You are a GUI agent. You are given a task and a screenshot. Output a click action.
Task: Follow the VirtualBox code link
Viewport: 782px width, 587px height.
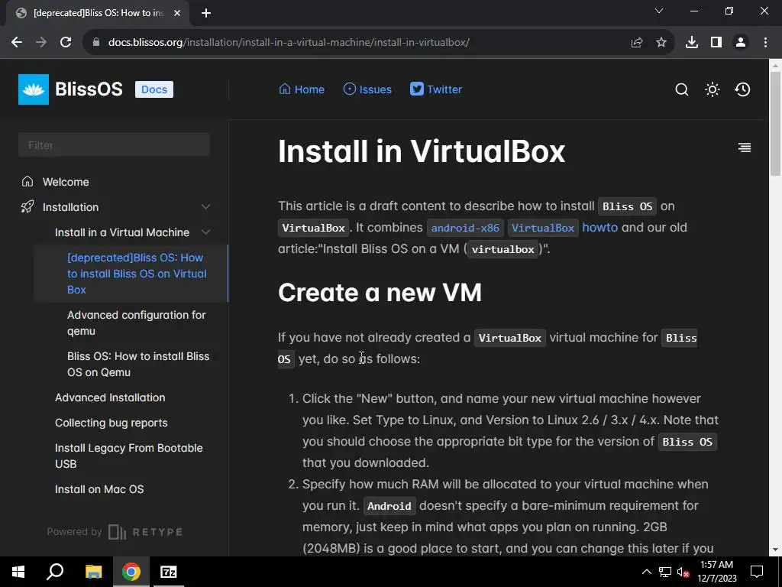coord(543,228)
